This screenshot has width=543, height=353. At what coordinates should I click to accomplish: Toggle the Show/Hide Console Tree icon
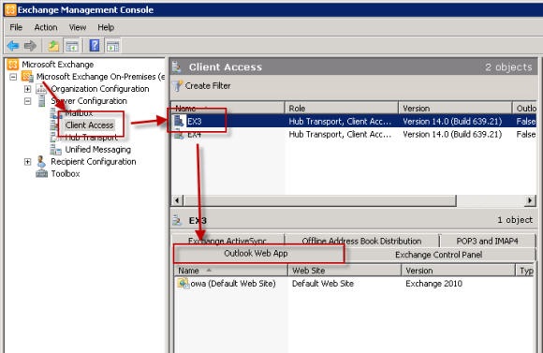click(x=72, y=45)
